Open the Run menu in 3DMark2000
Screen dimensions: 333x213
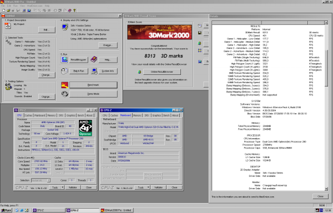[16, 6]
